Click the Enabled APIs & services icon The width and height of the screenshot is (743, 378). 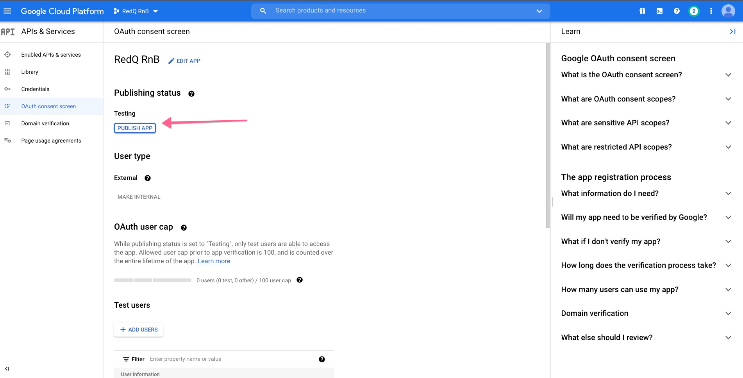click(x=7, y=55)
